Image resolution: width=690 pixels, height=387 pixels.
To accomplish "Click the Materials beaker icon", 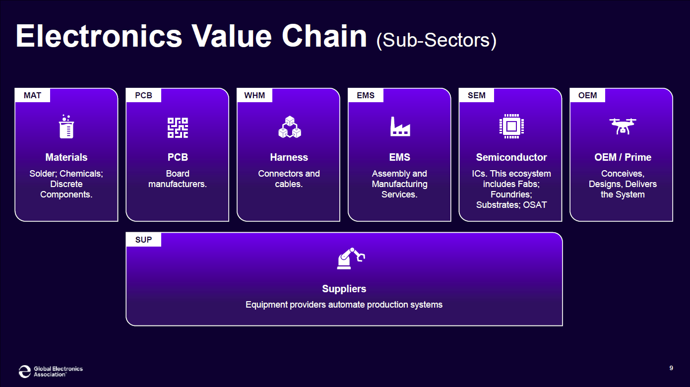I will pyautogui.click(x=66, y=127).
